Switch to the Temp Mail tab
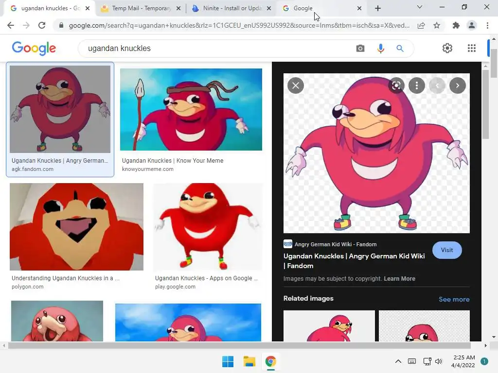The image size is (498, 373). pyautogui.click(x=141, y=8)
